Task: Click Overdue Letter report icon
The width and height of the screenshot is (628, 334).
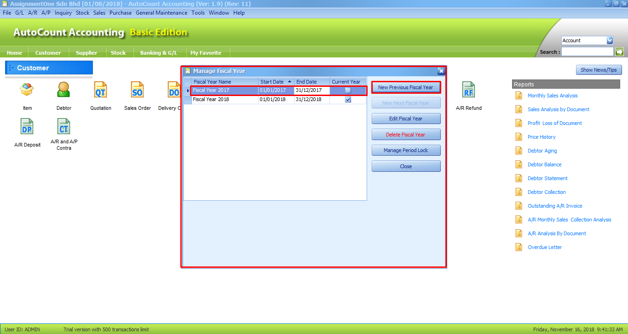Action: coord(519,247)
